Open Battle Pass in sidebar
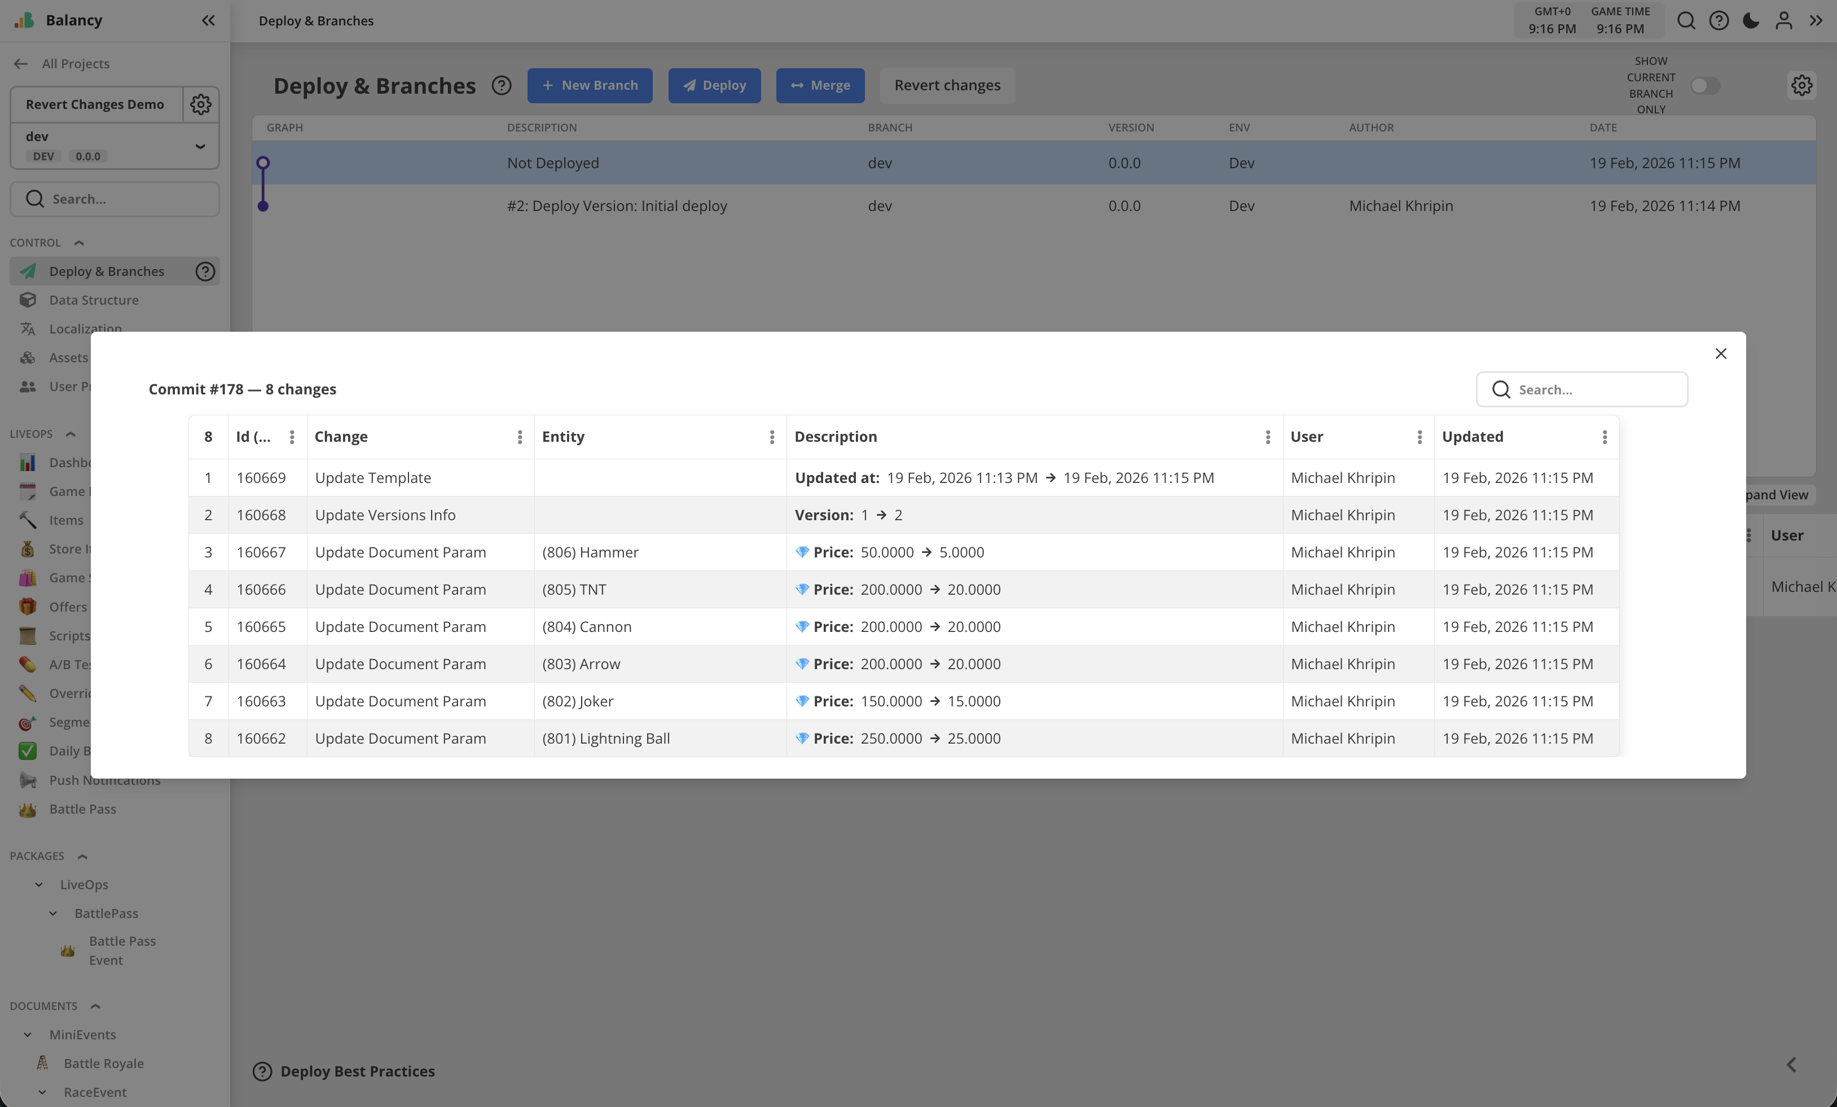 pyautogui.click(x=83, y=809)
